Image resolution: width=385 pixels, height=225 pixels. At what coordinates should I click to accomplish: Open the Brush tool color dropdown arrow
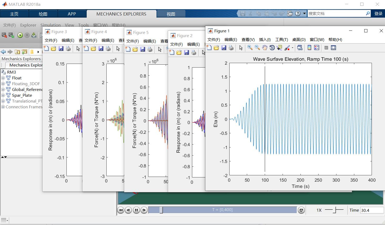[293, 48]
